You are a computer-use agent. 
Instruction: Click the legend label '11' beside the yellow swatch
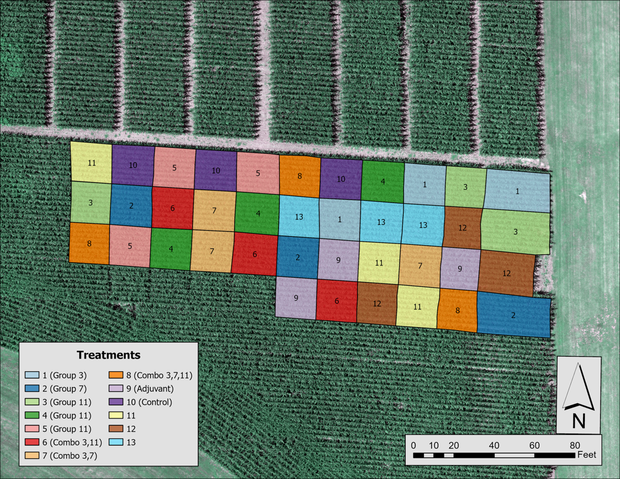[x=131, y=415]
